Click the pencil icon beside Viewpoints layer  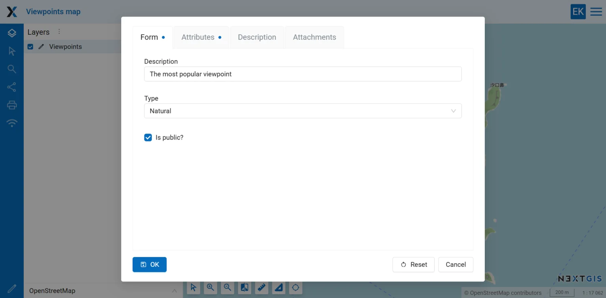tap(41, 47)
